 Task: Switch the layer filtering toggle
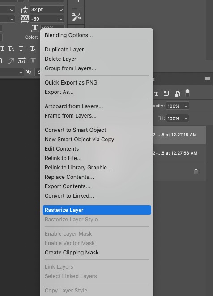pyautogui.click(x=187, y=93)
